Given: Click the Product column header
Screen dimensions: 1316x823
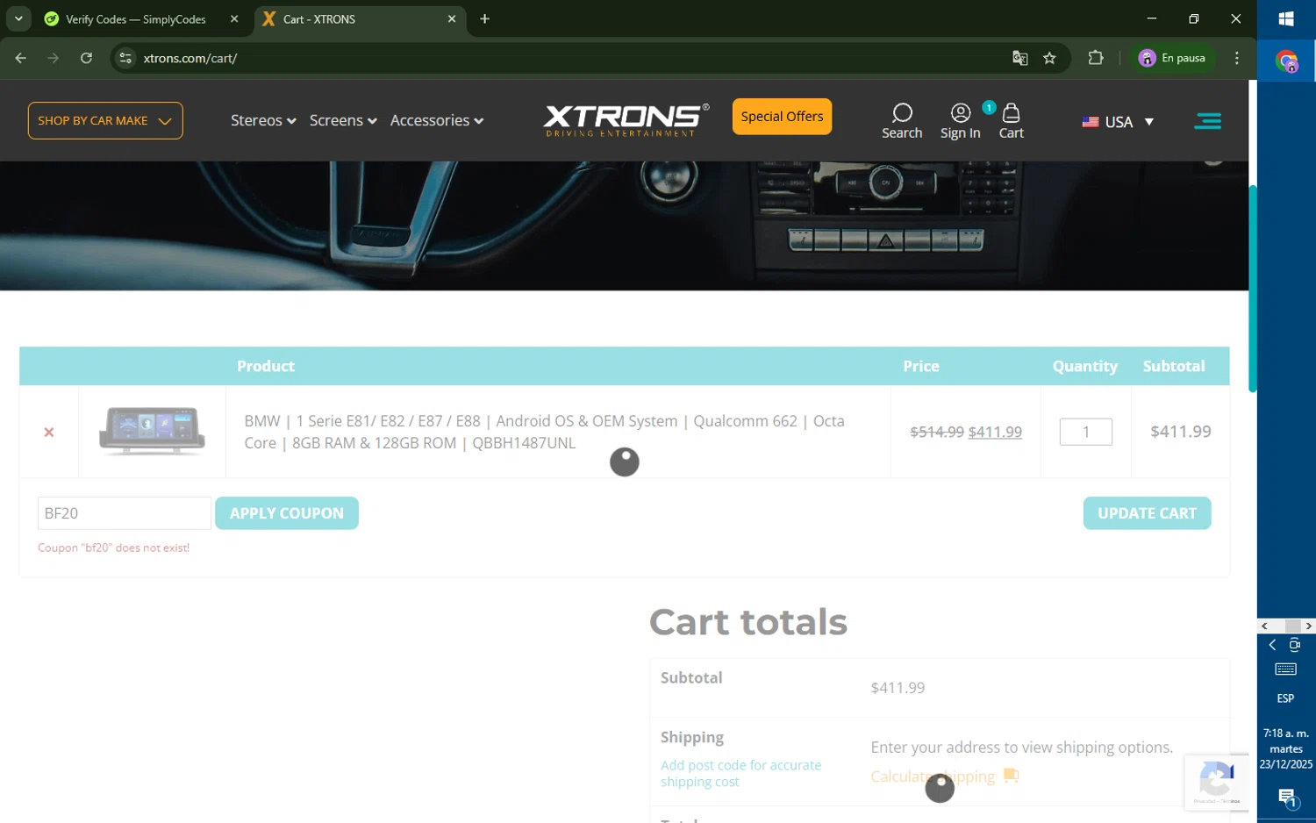Looking at the screenshot, I should pos(266,366).
